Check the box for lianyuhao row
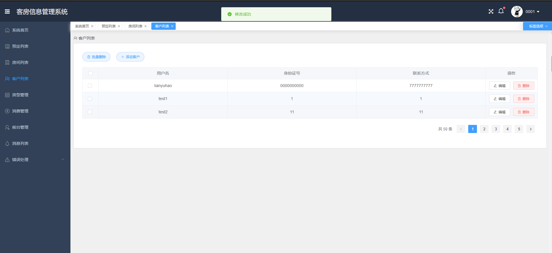Viewport: 552px width, 253px height. [90, 86]
